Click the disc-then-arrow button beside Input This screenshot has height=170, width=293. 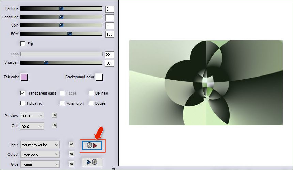(92, 146)
